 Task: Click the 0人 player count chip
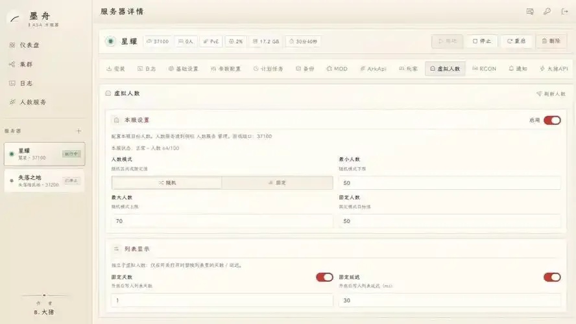pos(186,41)
